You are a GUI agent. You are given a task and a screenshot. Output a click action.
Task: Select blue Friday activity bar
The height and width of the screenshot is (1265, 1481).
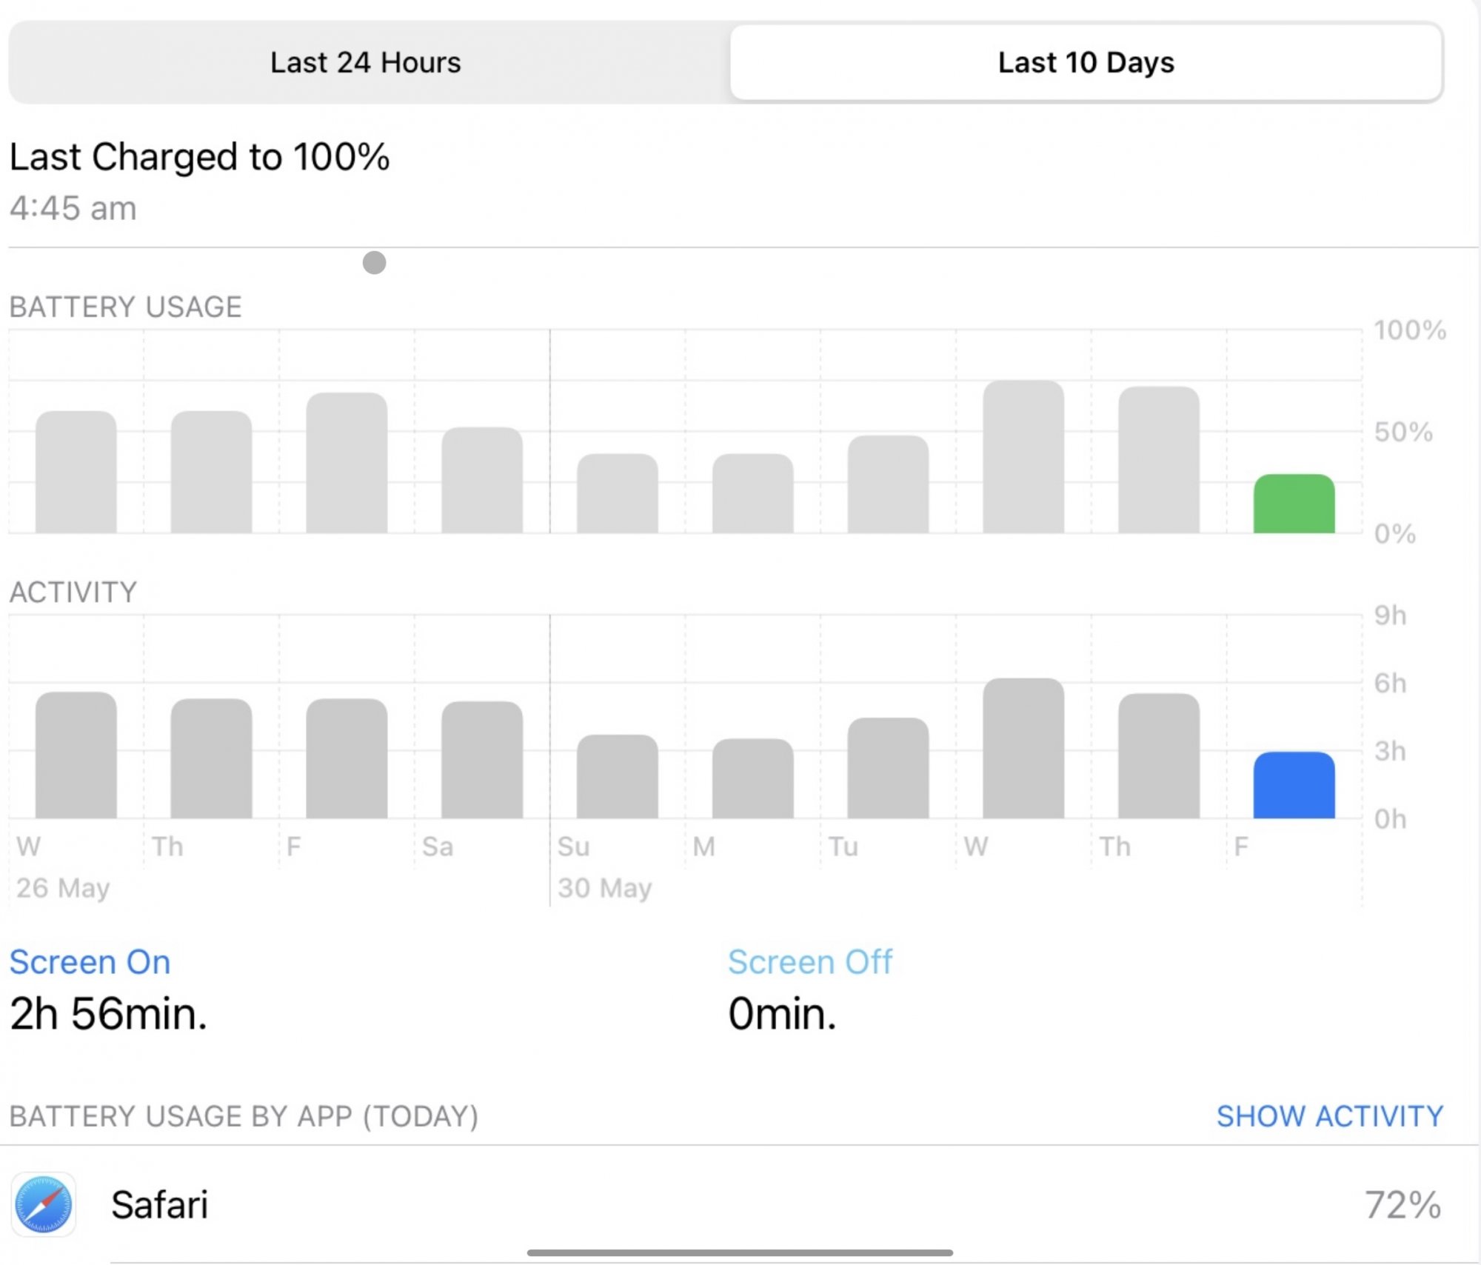pyautogui.click(x=1294, y=786)
